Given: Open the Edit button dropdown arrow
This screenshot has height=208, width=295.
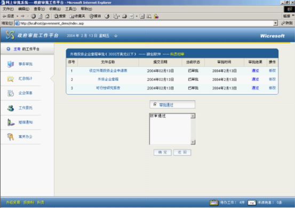Looking at the screenshot, I should 137,17.
